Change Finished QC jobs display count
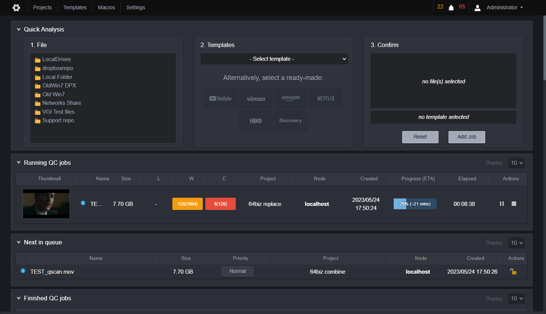Image resolution: width=546 pixels, height=314 pixels. tap(516, 298)
